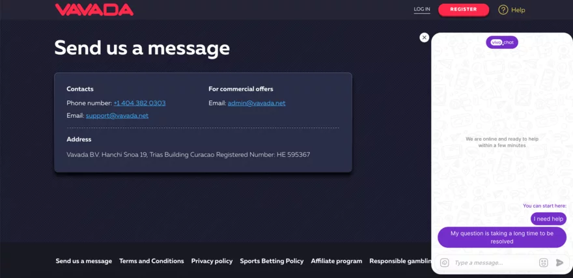Click the vivo.chat logo badge
Image resolution: width=573 pixels, height=278 pixels.
(x=501, y=42)
